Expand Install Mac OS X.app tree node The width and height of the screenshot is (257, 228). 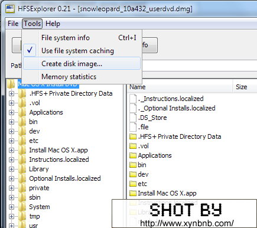pos(11,151)
